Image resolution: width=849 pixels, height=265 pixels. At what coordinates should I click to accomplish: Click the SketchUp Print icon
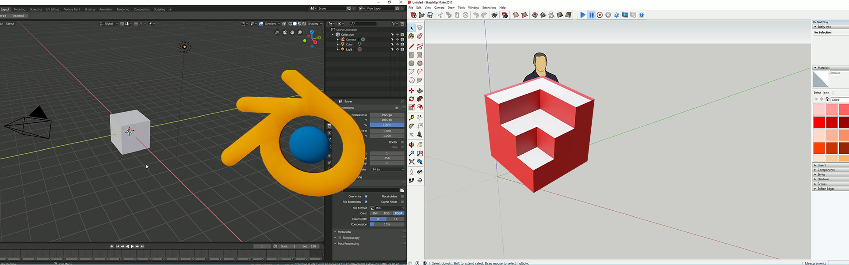494,15
